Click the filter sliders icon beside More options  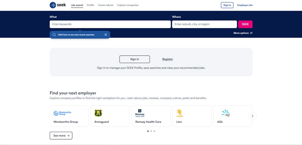click(x=251, y=33)
